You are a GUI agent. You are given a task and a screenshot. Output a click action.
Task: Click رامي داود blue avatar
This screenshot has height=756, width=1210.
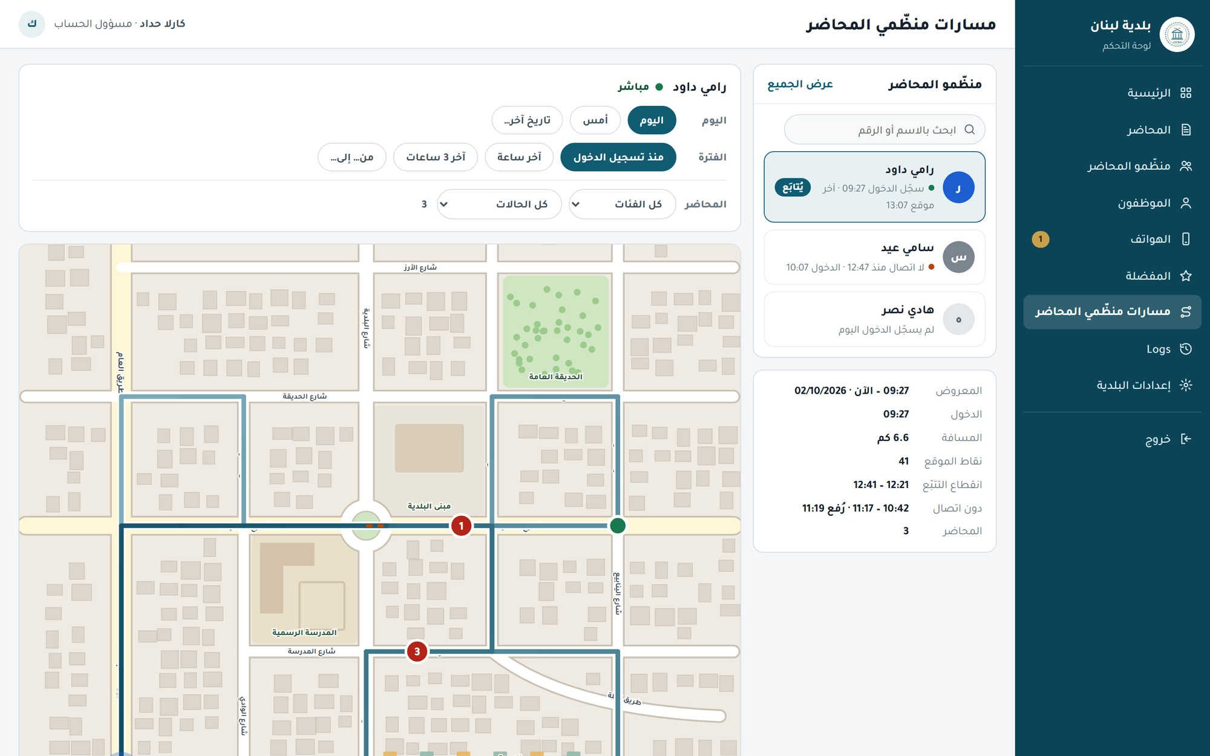[x=958, y=187]
